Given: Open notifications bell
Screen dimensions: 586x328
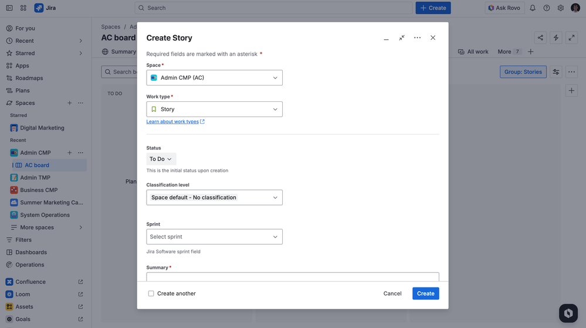Looking at the screenshot, I should (533, 8).
